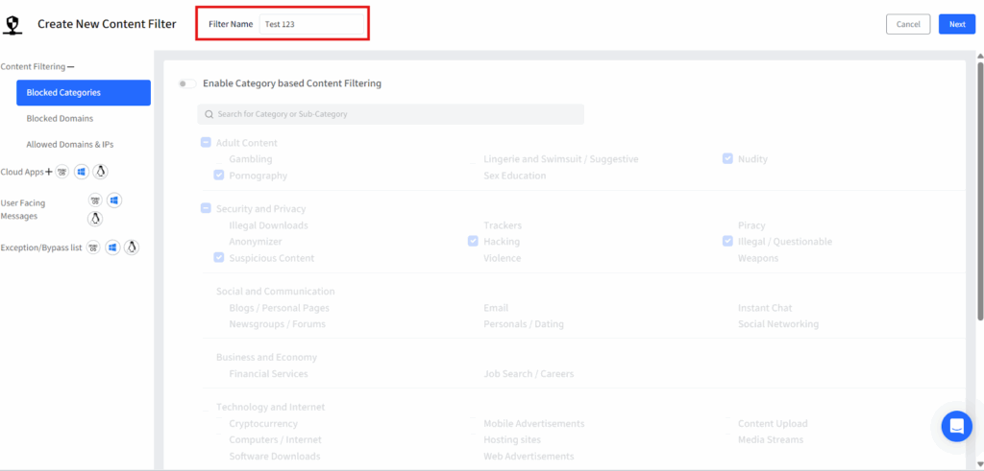Toggle the Nudity checkbox
984x471 pixels.
[x=727, y=159]
